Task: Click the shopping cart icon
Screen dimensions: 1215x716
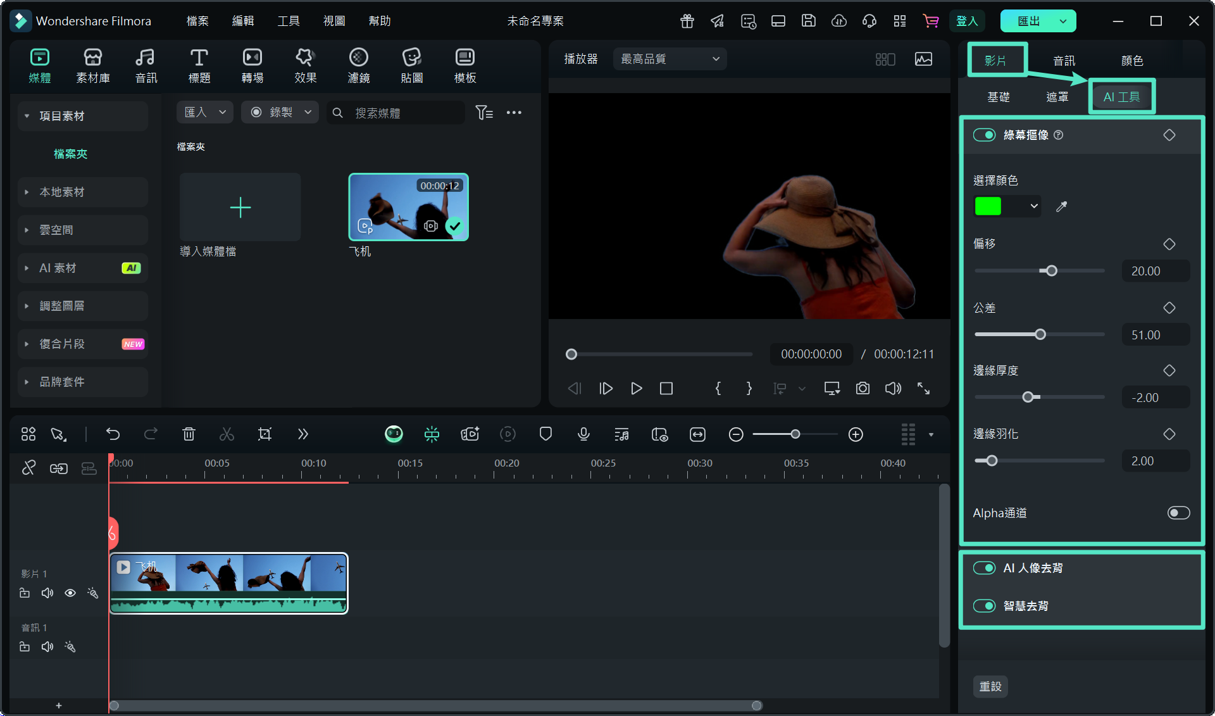Action: tap(931, 21)
